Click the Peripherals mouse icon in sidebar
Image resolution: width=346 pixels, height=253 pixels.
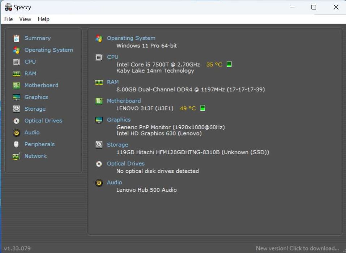16,145
